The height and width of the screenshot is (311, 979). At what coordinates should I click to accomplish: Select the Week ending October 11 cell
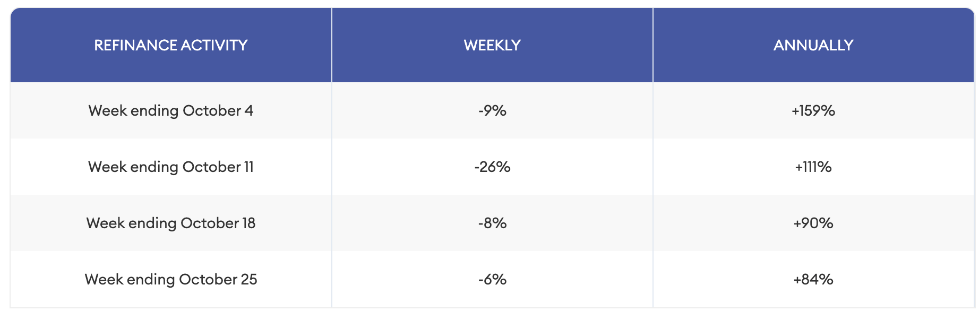coord(171,167)
